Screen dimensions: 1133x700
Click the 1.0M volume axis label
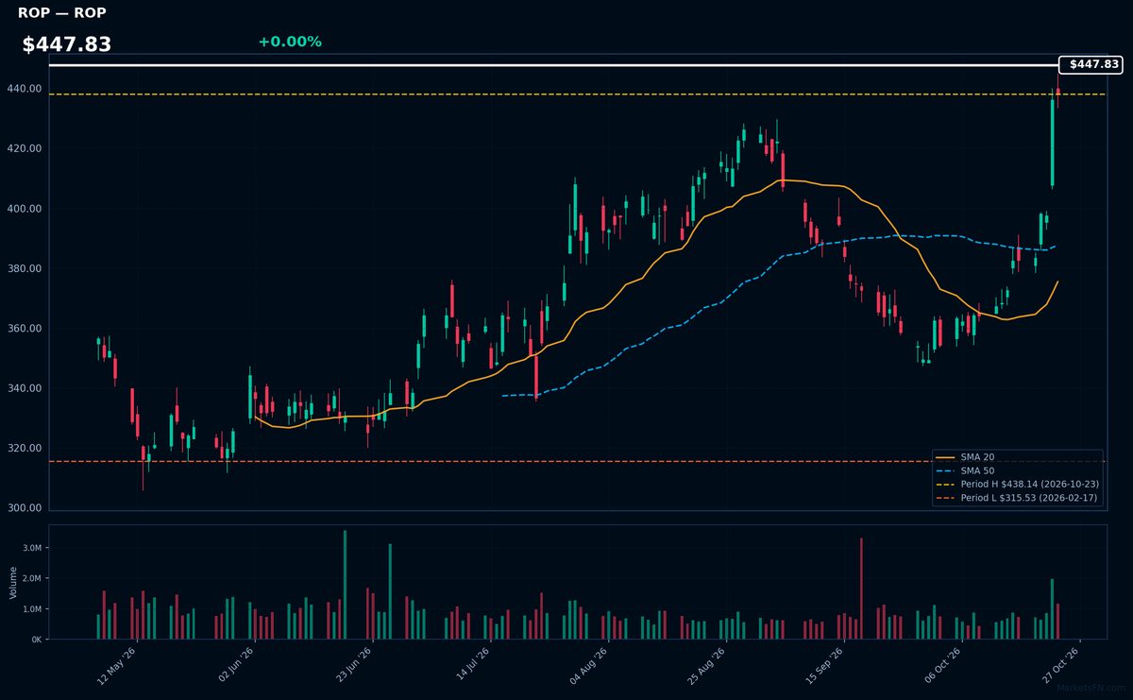pos(32,609)
